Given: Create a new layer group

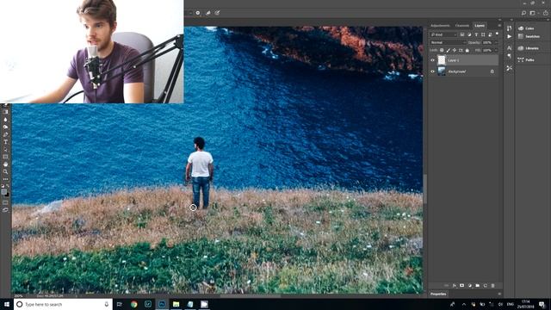Looking at the screenshot, I should coord(477,285).
